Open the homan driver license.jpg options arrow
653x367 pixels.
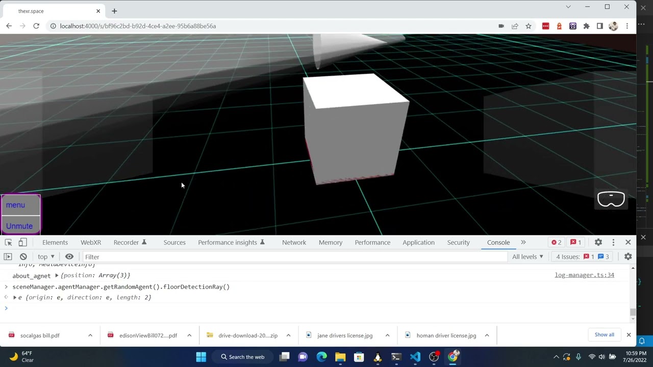click(487, 335)
